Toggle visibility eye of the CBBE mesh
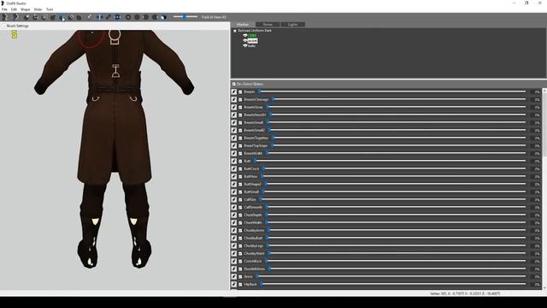The width and height of the screenshot is (547, 308). (x=245, y=36)
